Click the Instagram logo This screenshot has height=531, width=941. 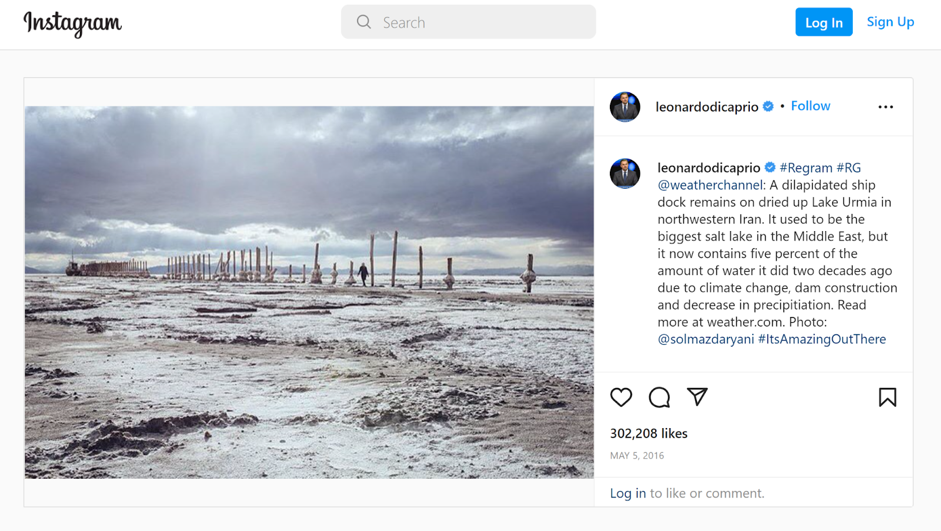[x=72, y=24]
